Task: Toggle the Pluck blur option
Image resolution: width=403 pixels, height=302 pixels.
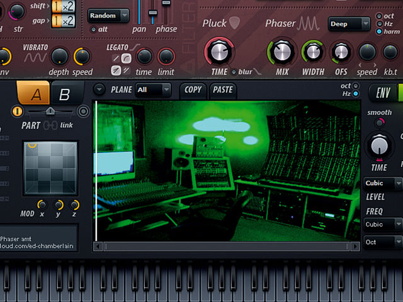Action: click(234, 72)
